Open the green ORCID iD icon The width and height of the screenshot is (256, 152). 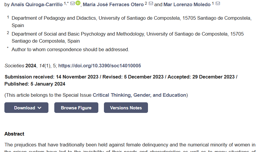click(78, 3)
